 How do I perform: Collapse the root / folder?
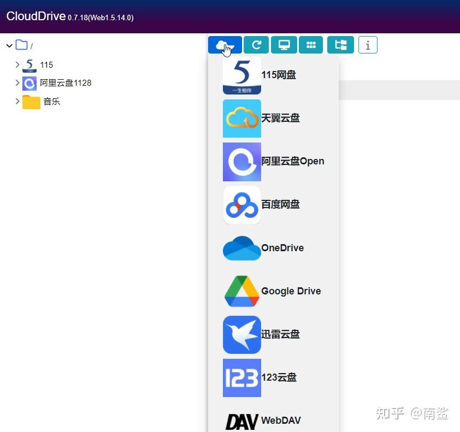[x=9, y=46]
